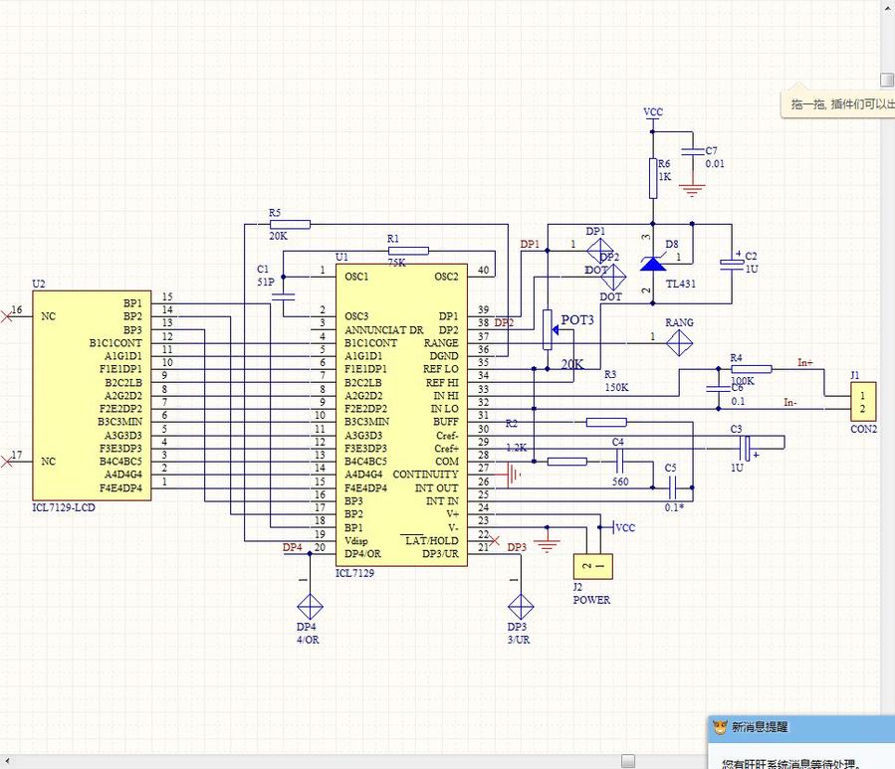Viewport: 895px width, 769px height.
Task: Select VCC power port above R6
Action: point(653,115)
